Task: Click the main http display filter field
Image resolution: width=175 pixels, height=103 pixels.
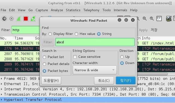Action: (26, 30)
